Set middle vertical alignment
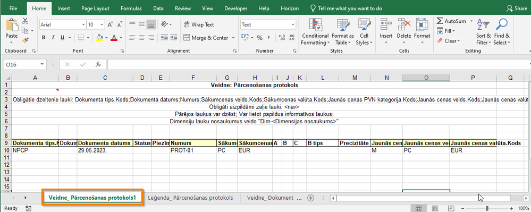This screenshot has height=212, width=531. pos(142,24)
